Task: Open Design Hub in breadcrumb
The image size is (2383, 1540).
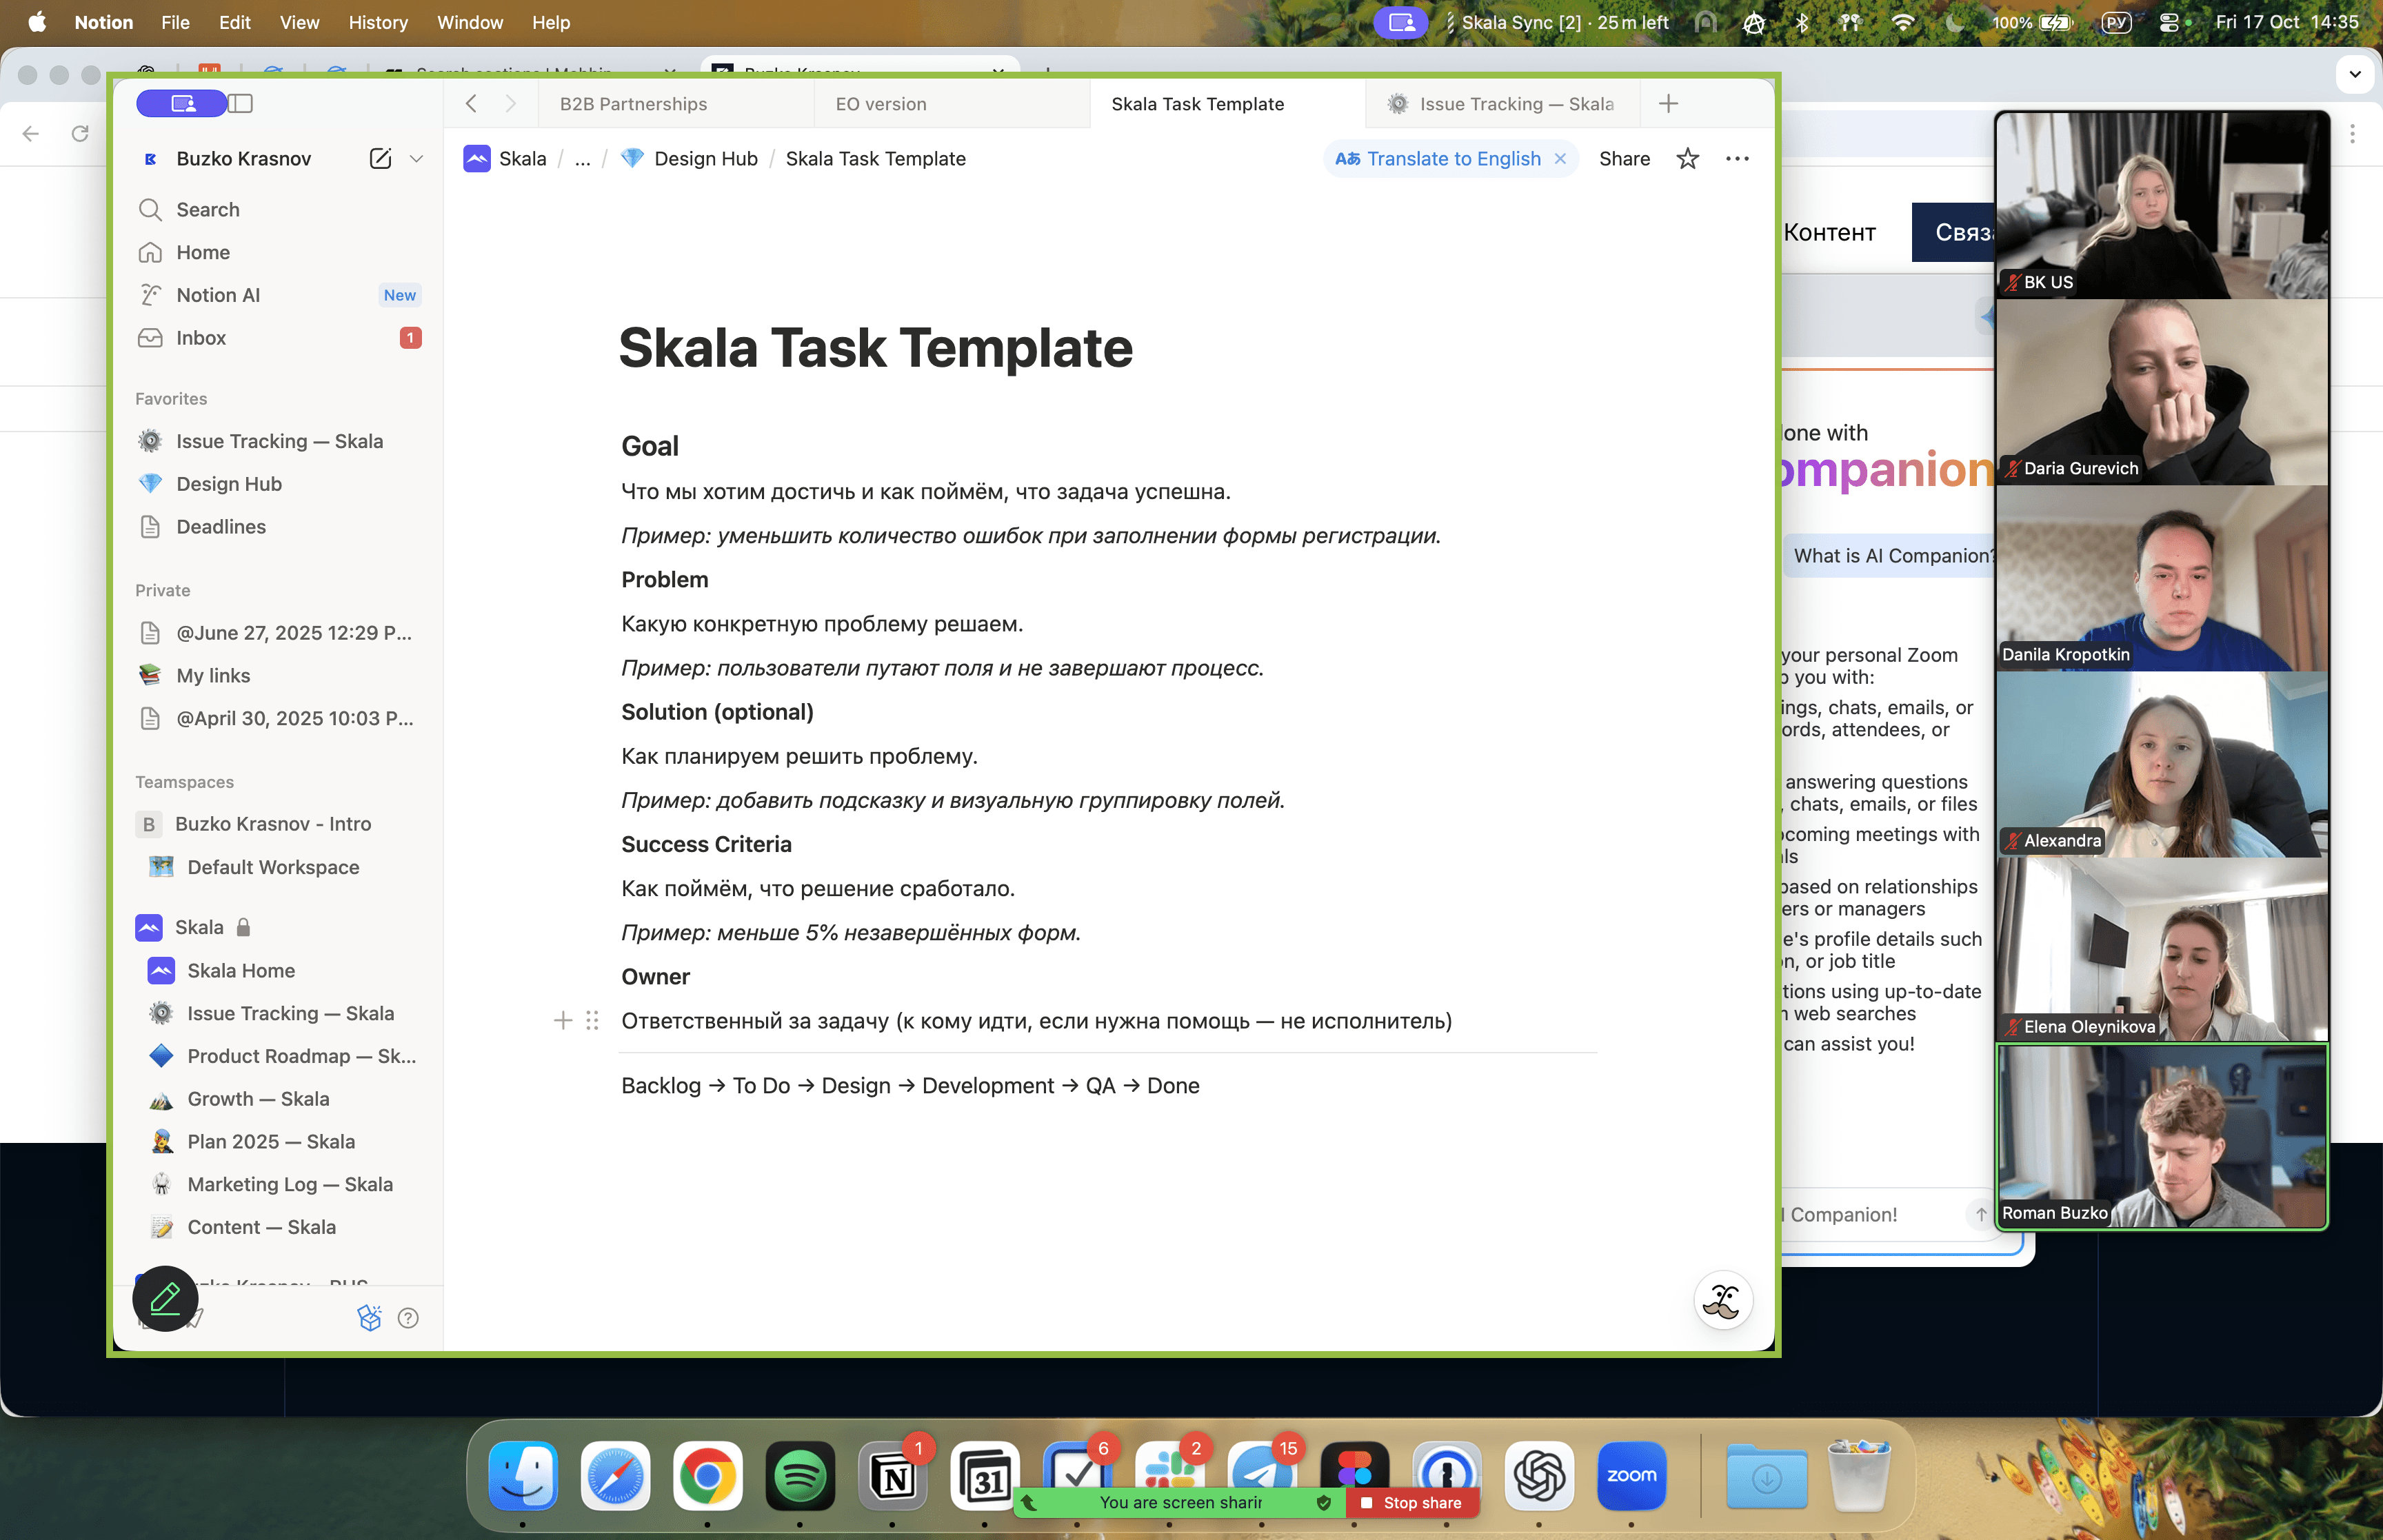Action: 705,158
